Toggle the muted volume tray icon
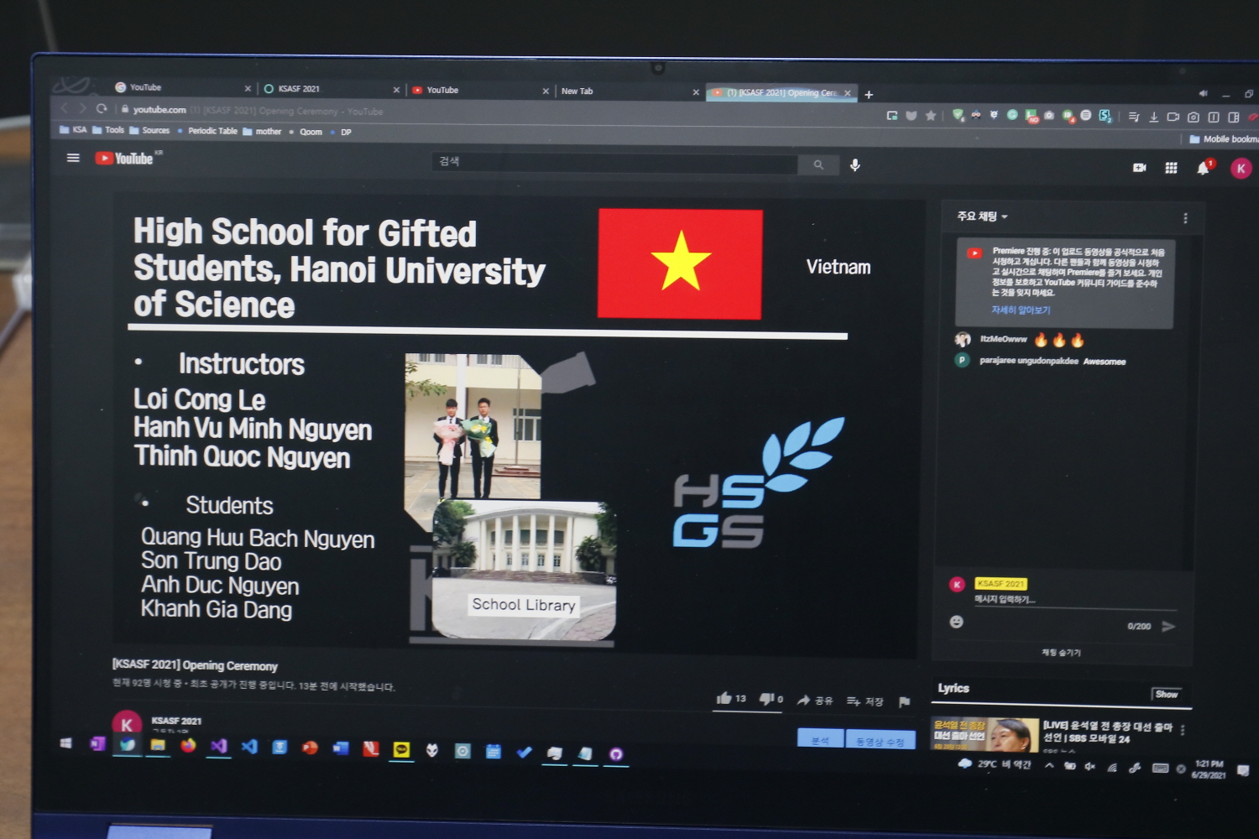Screen dimensions: 1259x839 coord(1089,766)
